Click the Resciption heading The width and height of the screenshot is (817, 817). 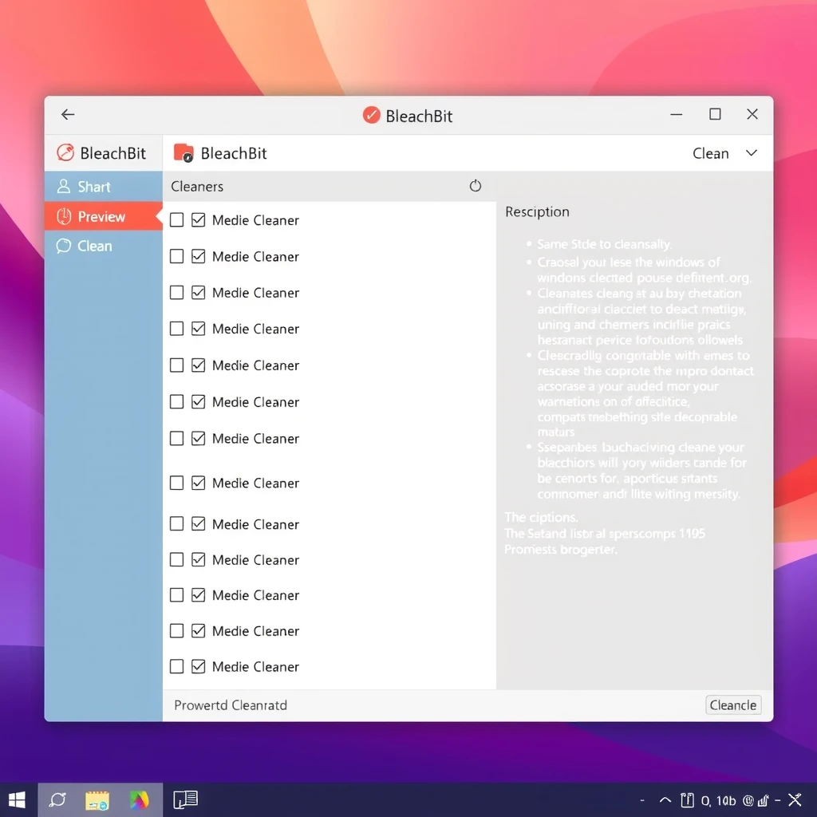(537, 211)
